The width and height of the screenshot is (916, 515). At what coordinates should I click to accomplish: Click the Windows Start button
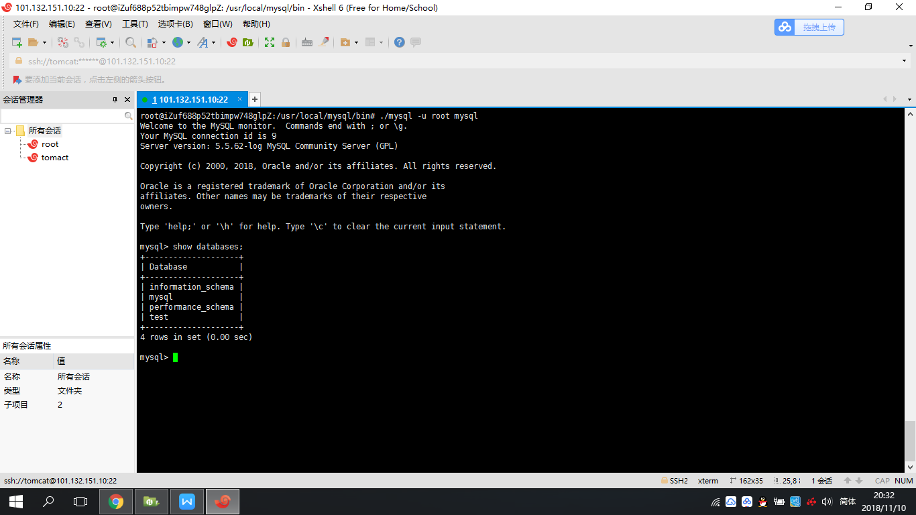[16, 502]
